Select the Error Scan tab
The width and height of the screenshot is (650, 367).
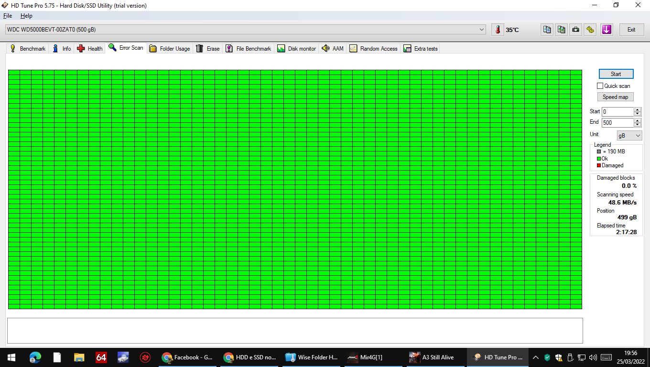point(126,48)
